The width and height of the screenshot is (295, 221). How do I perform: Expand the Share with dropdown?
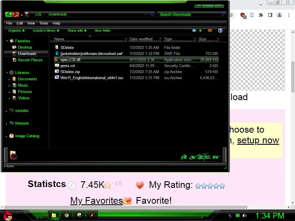77,31
